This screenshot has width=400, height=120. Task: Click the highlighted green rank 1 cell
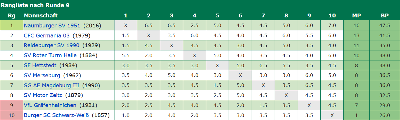pyautogui.click(x=12, y=26)
